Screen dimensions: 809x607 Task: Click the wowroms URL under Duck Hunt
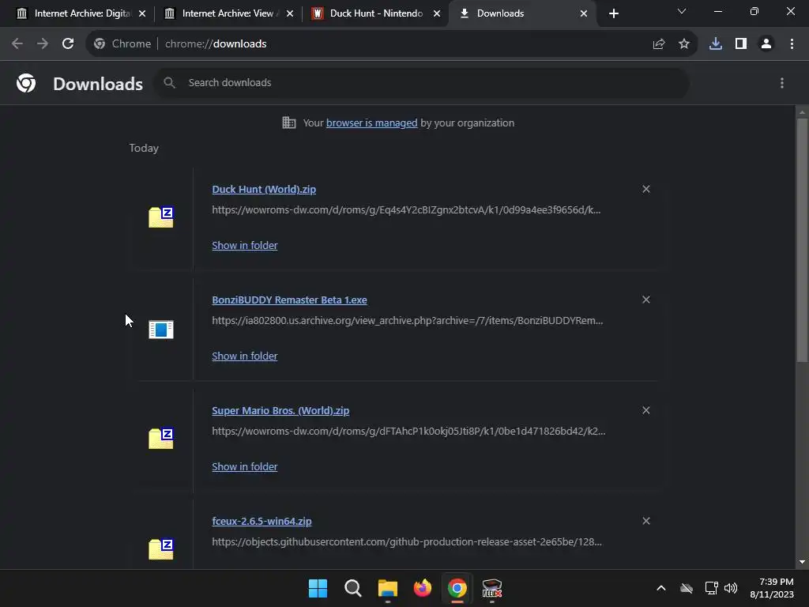click(406, 210)
